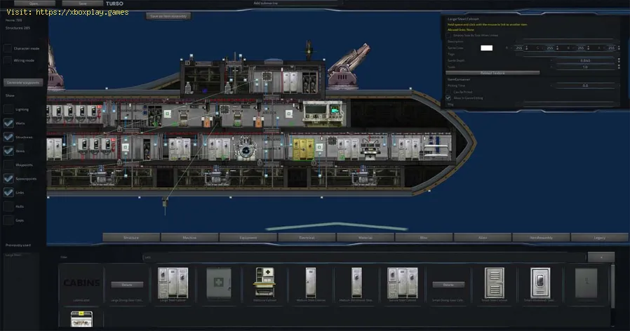Toggle the Links checkbox
Image resolution: width=630 pixels, height=331 pixels.
pyautogui.click(x=8, y=192)
